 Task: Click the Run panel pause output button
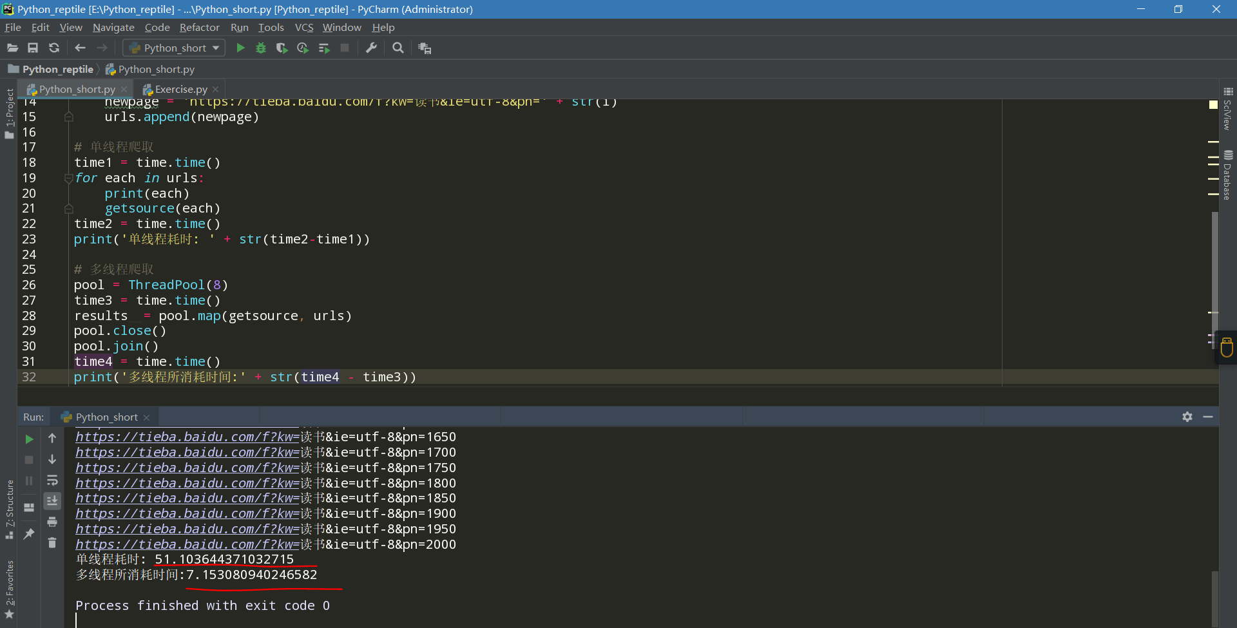(x=29, y=481)
